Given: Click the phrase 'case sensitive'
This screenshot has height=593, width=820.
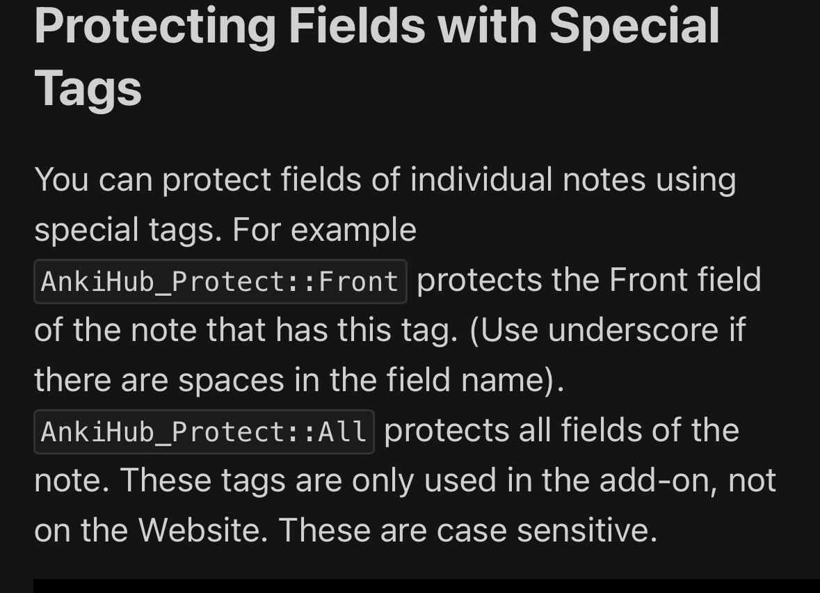Looking at the screenshot, I should pyautogui.click(x=547, y=530).
